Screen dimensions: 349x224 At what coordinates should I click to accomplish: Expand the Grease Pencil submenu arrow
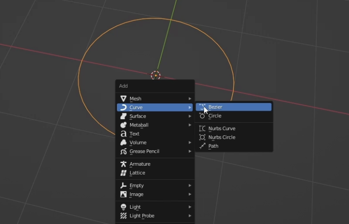[x=190, y=151]
